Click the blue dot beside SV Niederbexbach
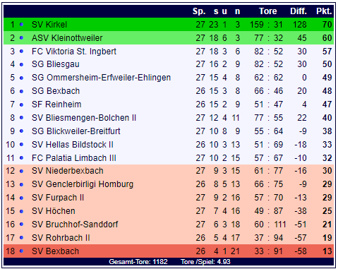Screen dimensions: 338x269 point(21,171)
